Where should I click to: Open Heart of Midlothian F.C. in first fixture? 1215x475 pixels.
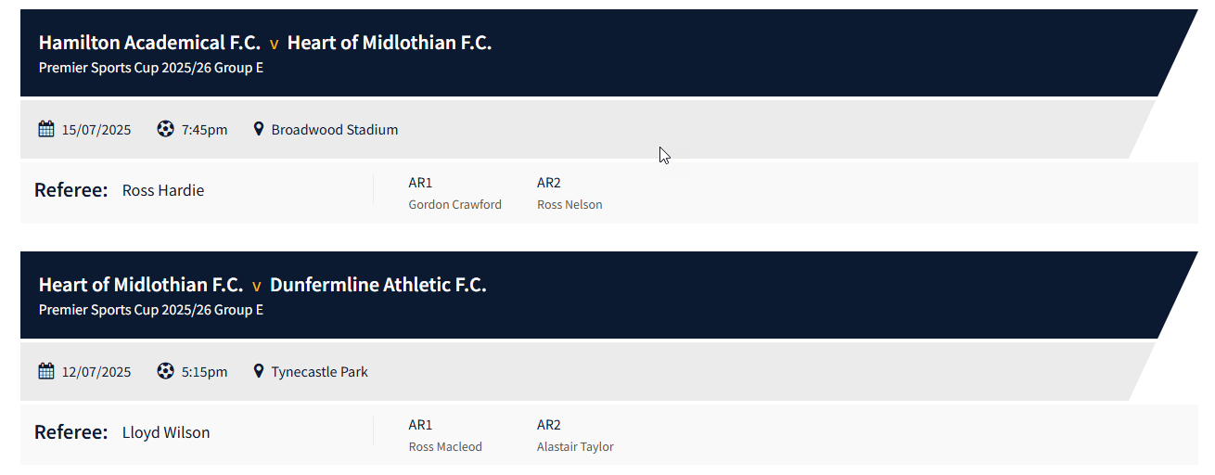click(389, 43)
